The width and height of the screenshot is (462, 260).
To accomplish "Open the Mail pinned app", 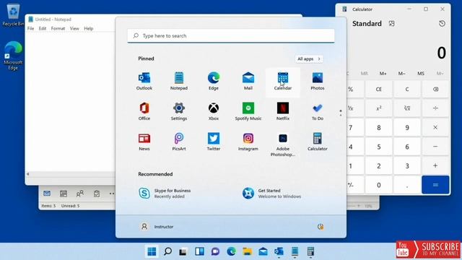I will point(248,82).
